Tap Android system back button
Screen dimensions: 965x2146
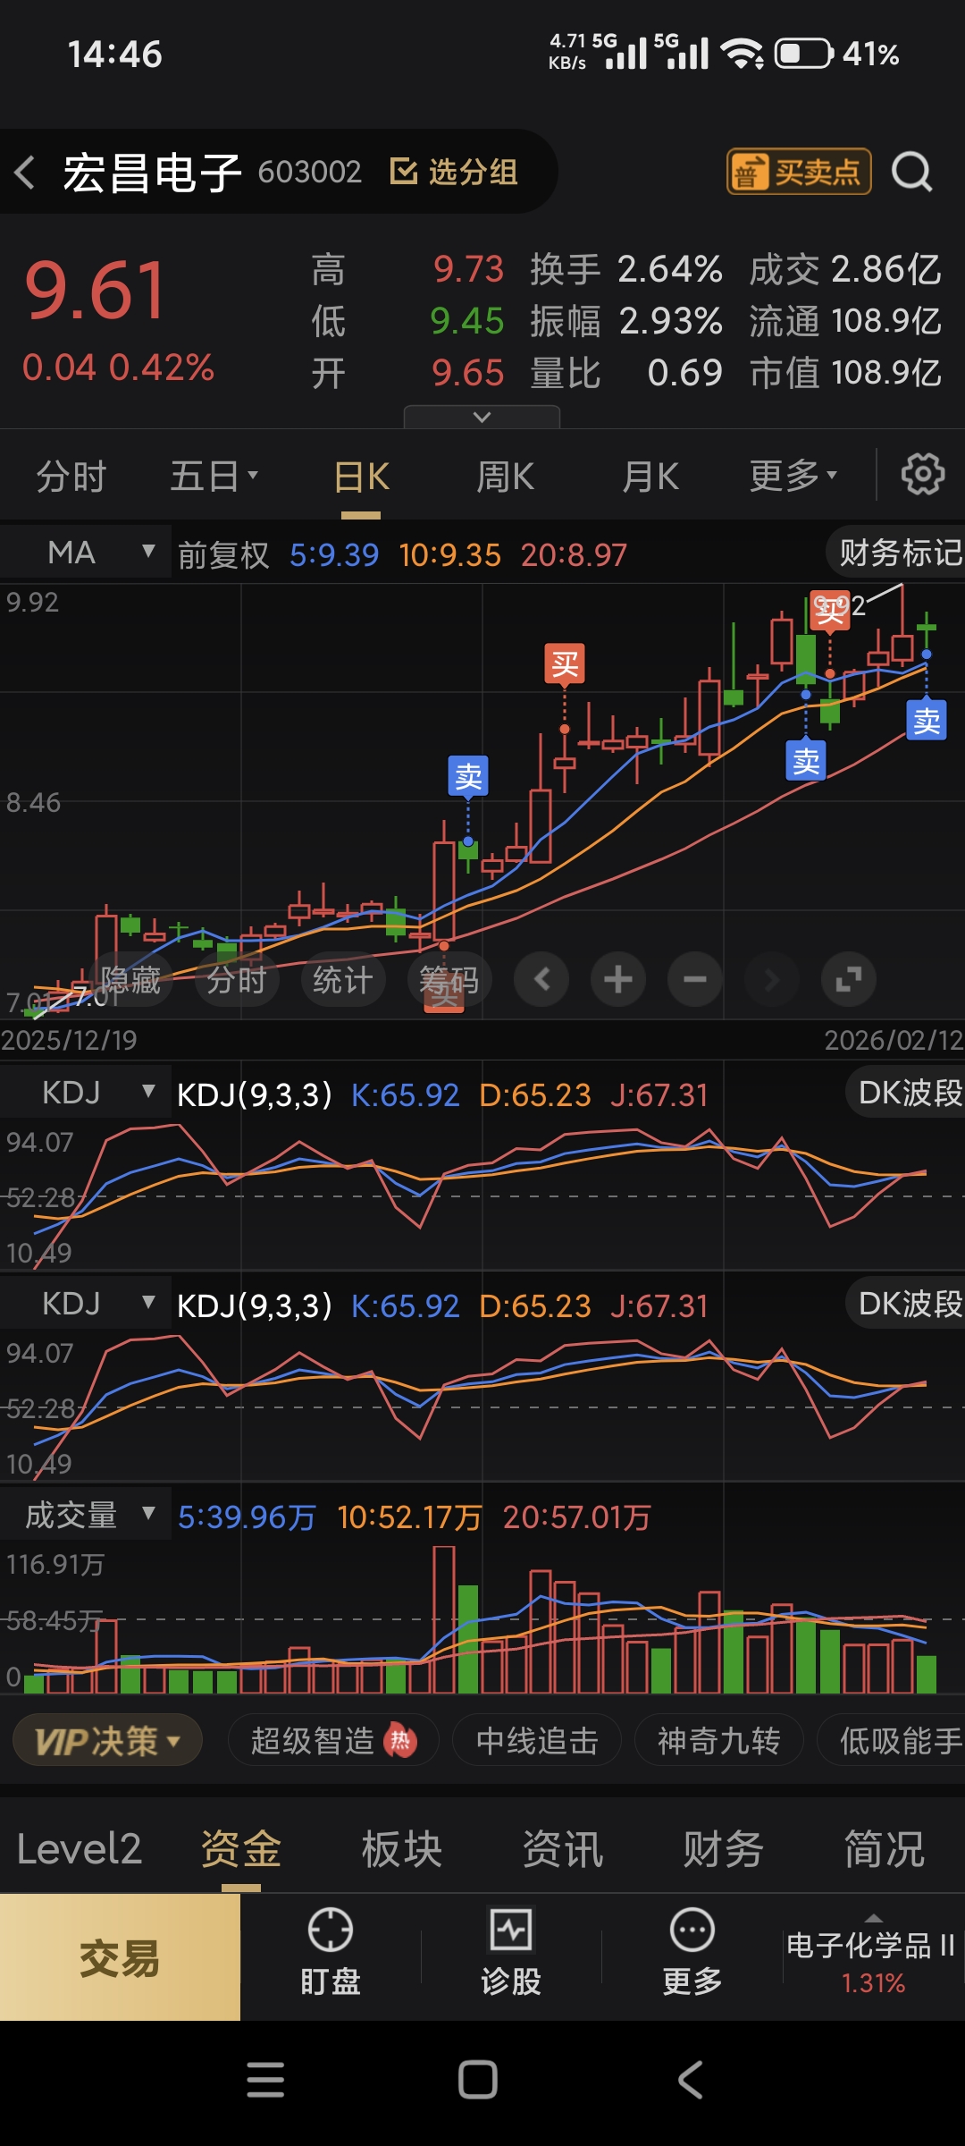point(691,2080)
